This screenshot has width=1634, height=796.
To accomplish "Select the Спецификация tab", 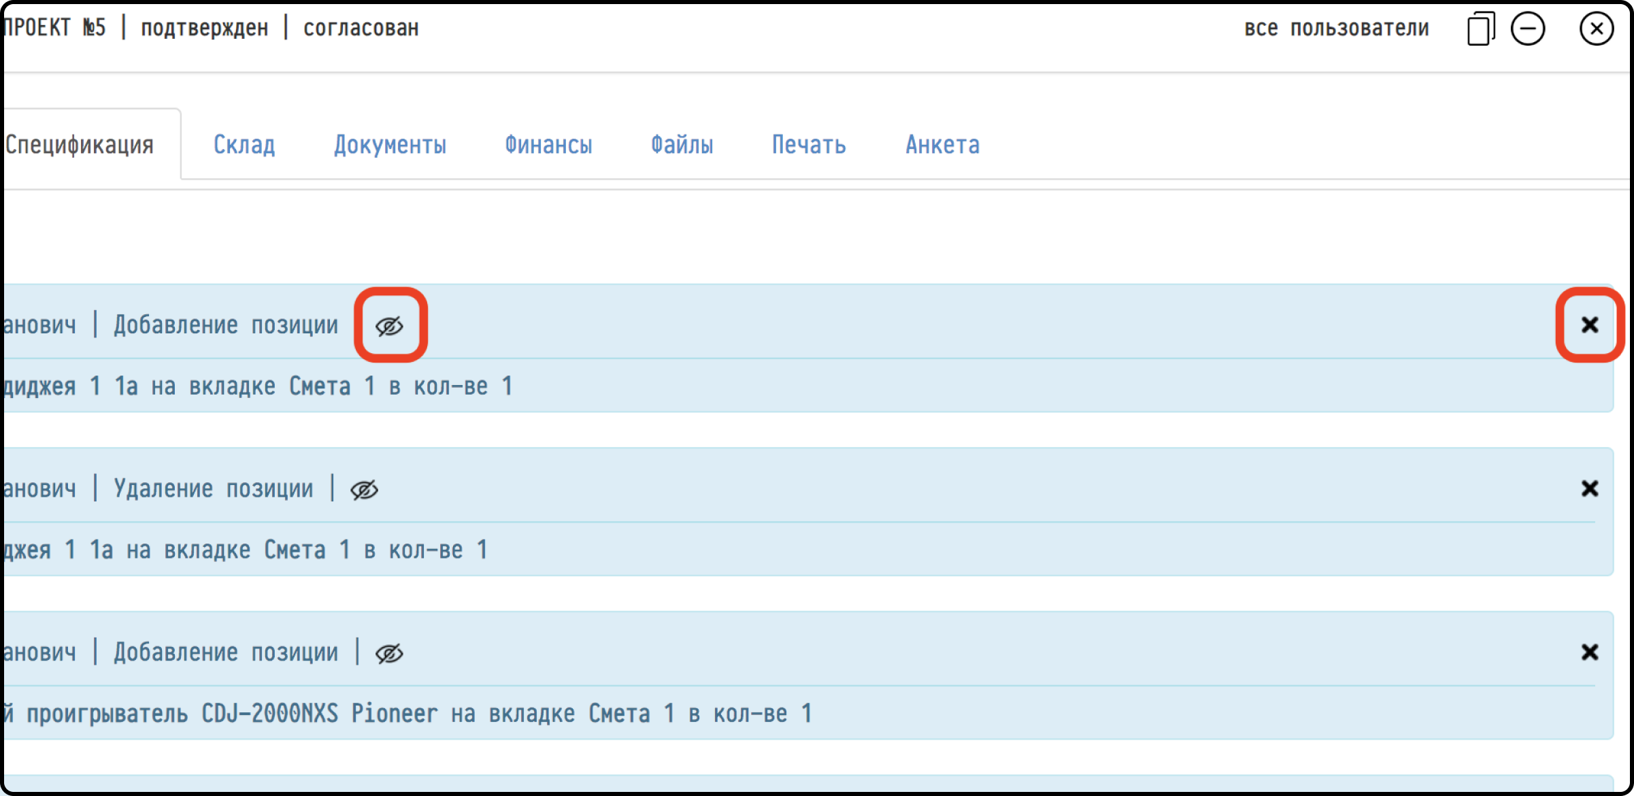I will coord(80,145).
